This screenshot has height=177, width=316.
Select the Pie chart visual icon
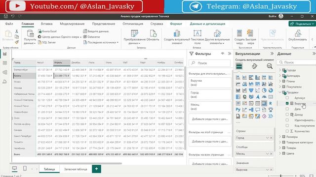[264, 90]
